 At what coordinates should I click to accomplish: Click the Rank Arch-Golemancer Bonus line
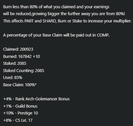coord(36,99)
